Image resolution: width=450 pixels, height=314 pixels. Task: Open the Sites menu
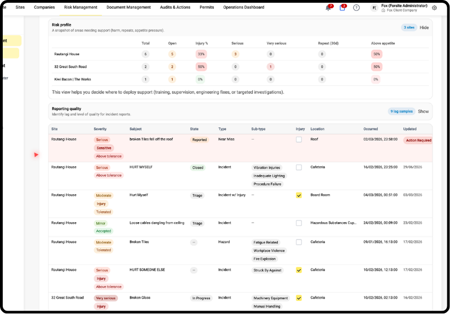[x=20, y=7]
